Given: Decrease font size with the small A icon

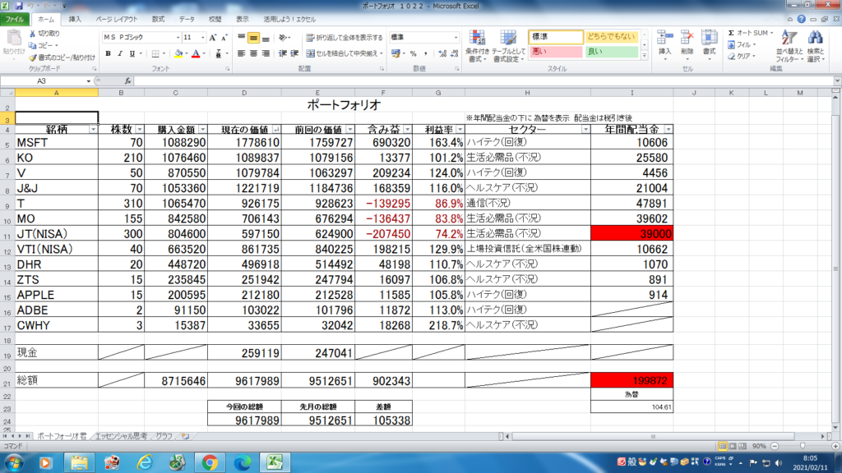Looking at the screenshot, I should (224, 38).
